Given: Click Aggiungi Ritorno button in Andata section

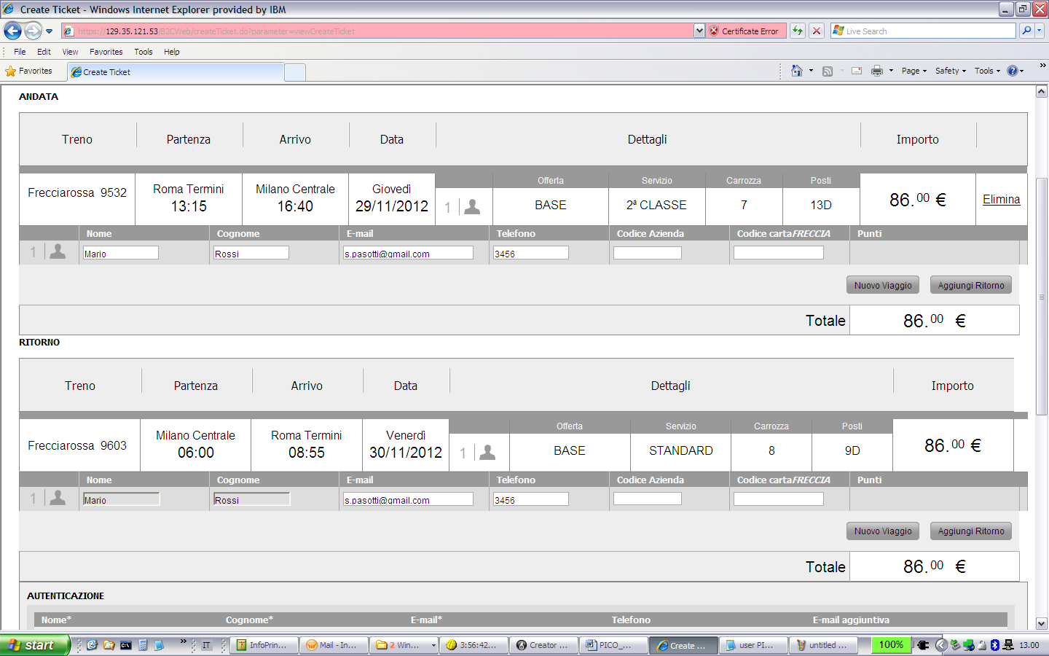Looking at the screenshot, I should click(971, 285).
